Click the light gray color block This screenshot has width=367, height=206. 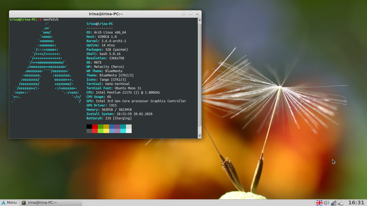point(129,127)
